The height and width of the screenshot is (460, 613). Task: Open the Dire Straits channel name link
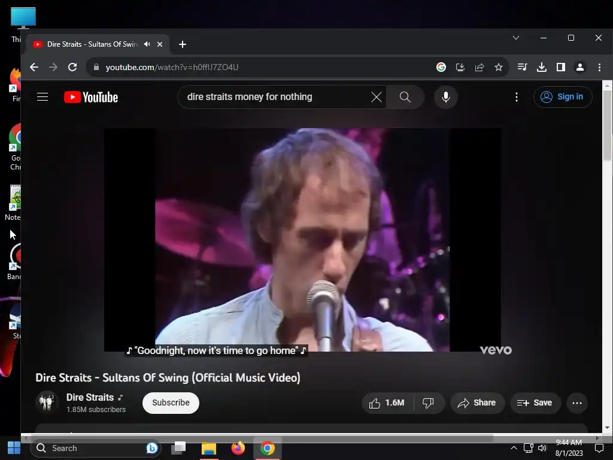pos(90,398)
